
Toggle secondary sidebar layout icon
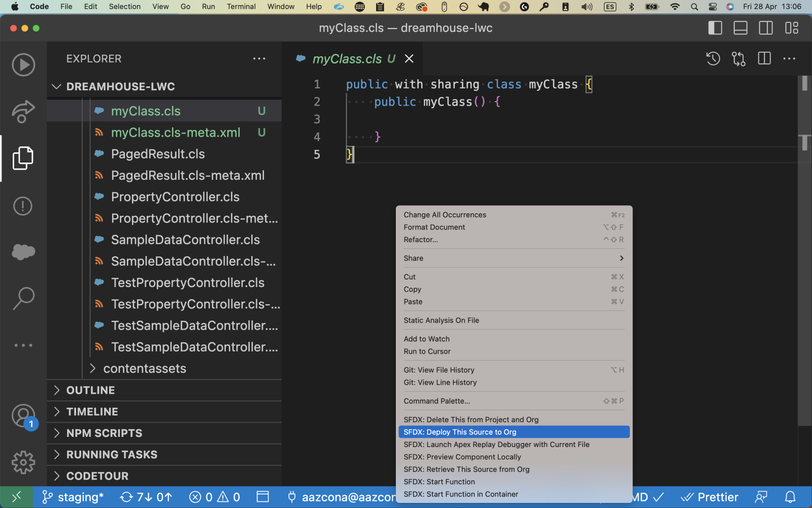click(x=766, y=28)
